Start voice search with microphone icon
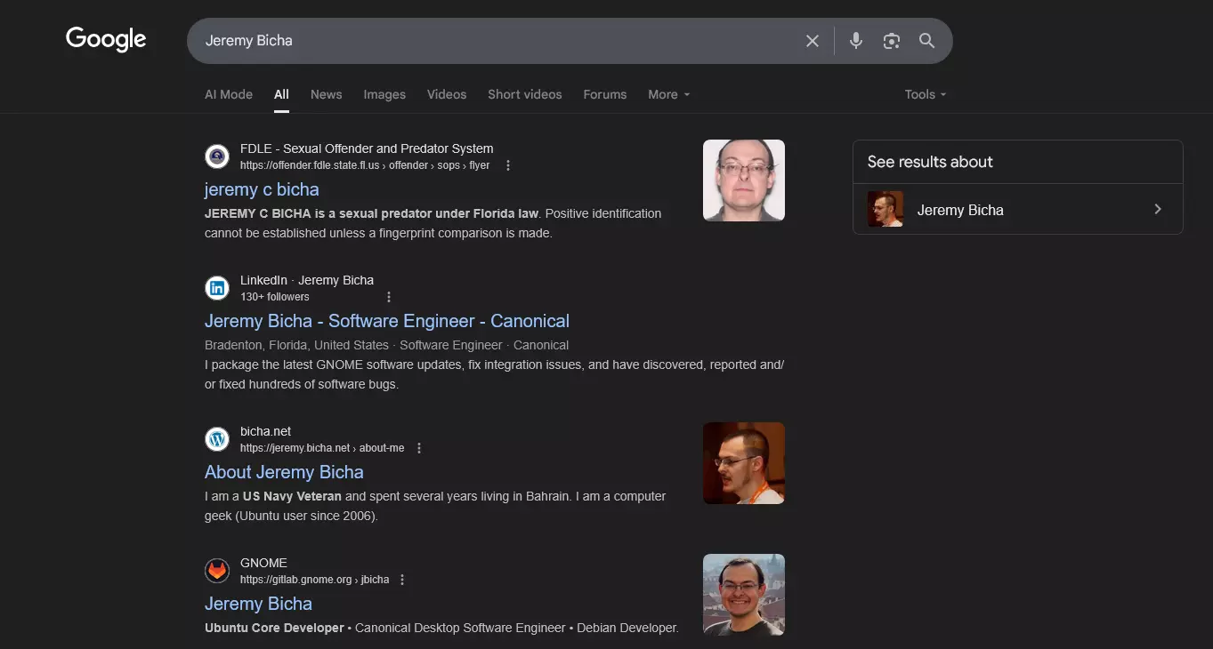This screenshot has height=649, width=1213. [x=856, y=41]
